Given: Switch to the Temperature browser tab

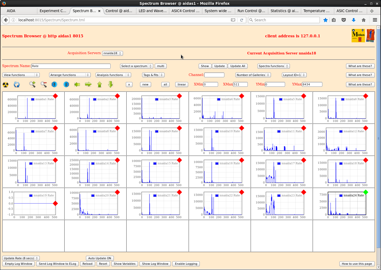Looking at the screenshot, I should (317, 11).
